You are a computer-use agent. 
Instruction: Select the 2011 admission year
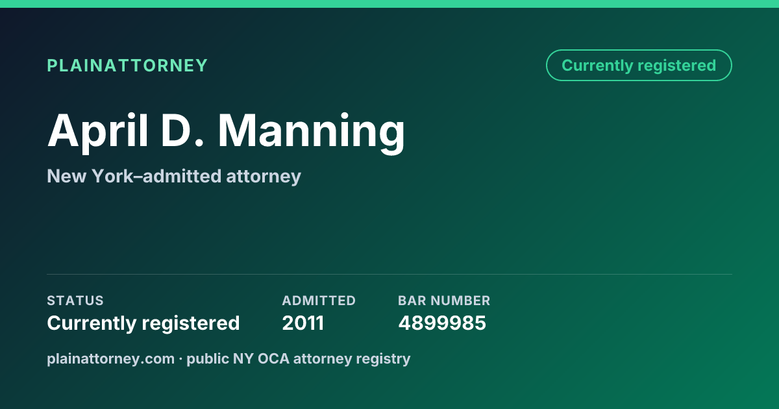[x=303, y=323]
